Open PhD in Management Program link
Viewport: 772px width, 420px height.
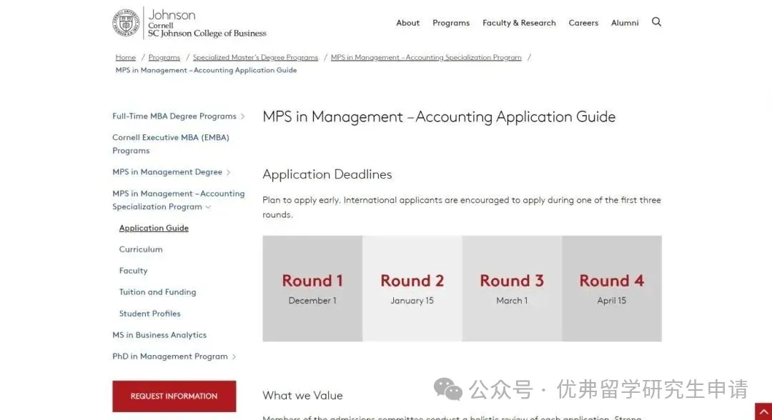pos(170,356)
